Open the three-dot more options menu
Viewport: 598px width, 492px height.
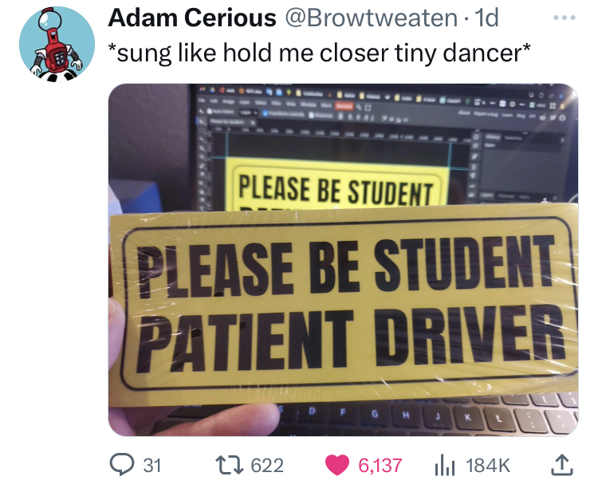tap(564, 18)
